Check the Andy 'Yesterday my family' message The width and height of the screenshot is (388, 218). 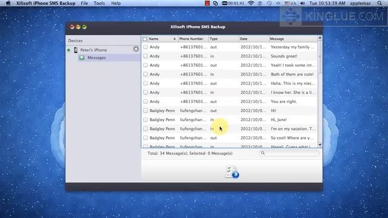tap(145, 47)
